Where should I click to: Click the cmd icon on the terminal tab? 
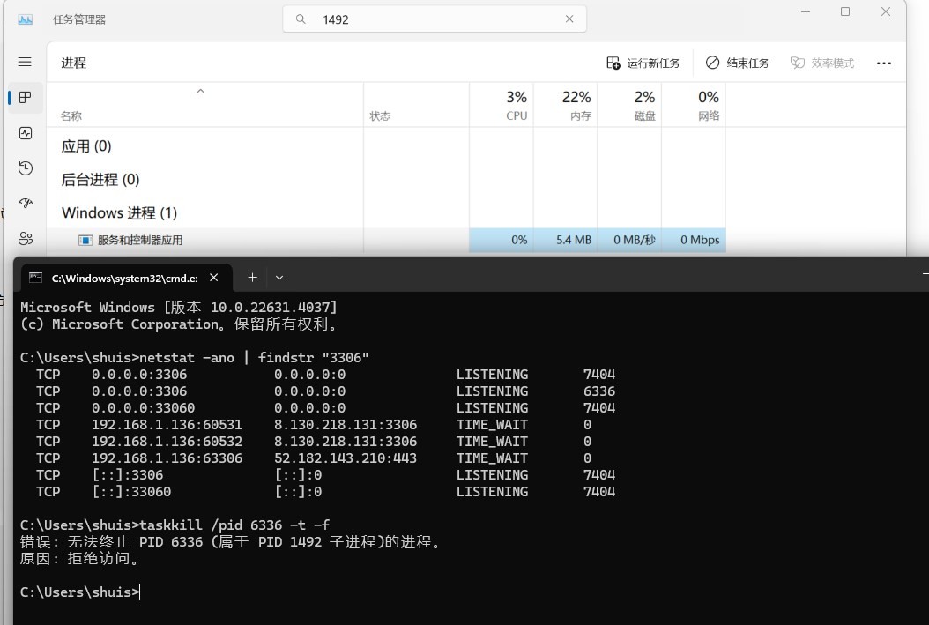tap(35, 278)
